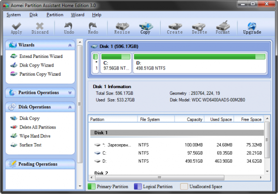Sort by the Used Space column header
This screenshot has width=278, height=194.
219,119
